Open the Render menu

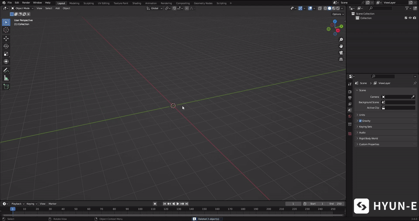(26, 3)
